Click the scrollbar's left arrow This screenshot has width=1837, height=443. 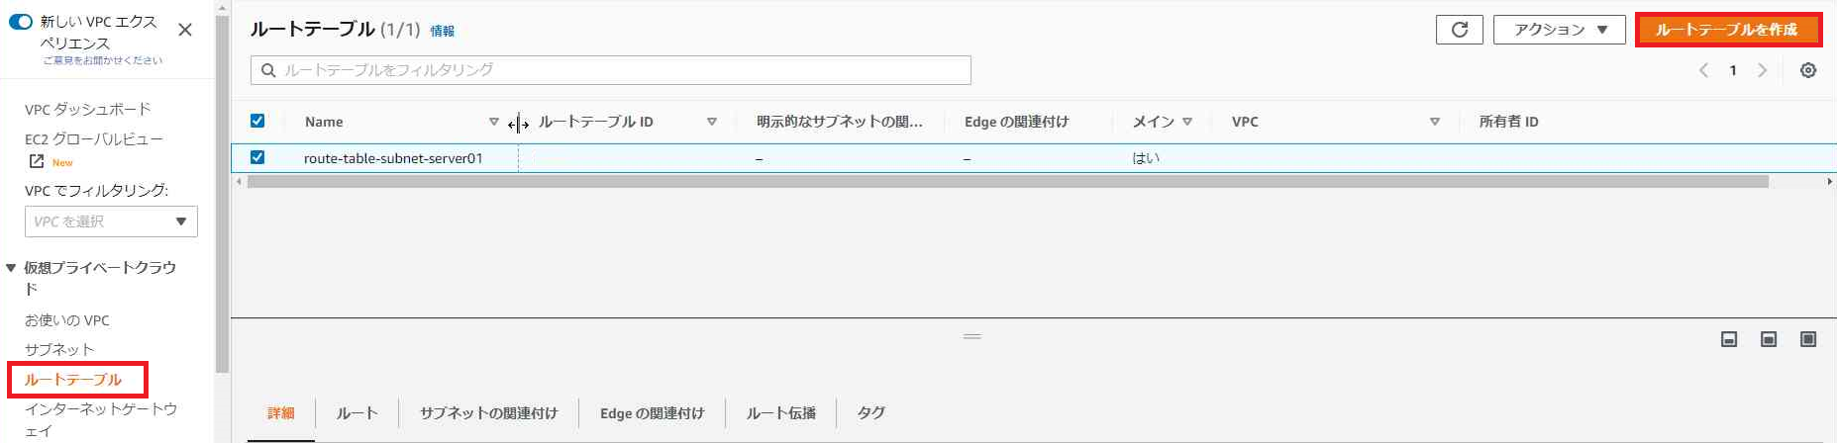(239, 182)
